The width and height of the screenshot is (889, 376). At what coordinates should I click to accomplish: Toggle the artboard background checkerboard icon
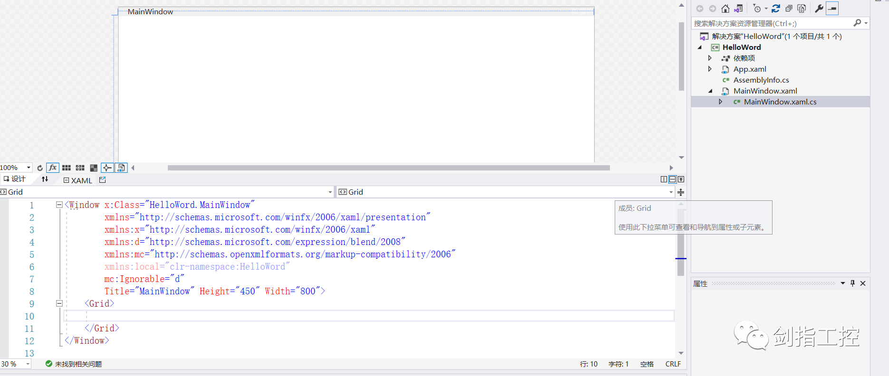(94, 168)
